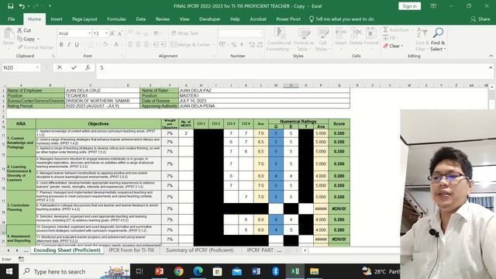Expand the font name Arial dropdown
Viewport: 496px width, 279px height.
tap(90, 33)
